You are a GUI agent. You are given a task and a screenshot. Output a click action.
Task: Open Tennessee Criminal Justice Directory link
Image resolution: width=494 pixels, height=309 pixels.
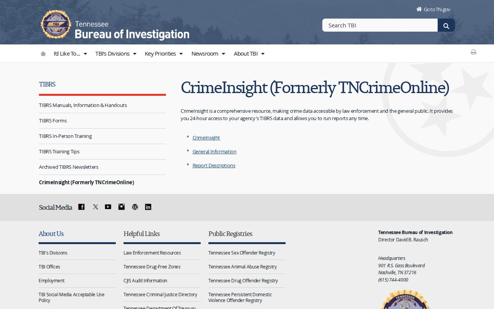coord(160,294)
